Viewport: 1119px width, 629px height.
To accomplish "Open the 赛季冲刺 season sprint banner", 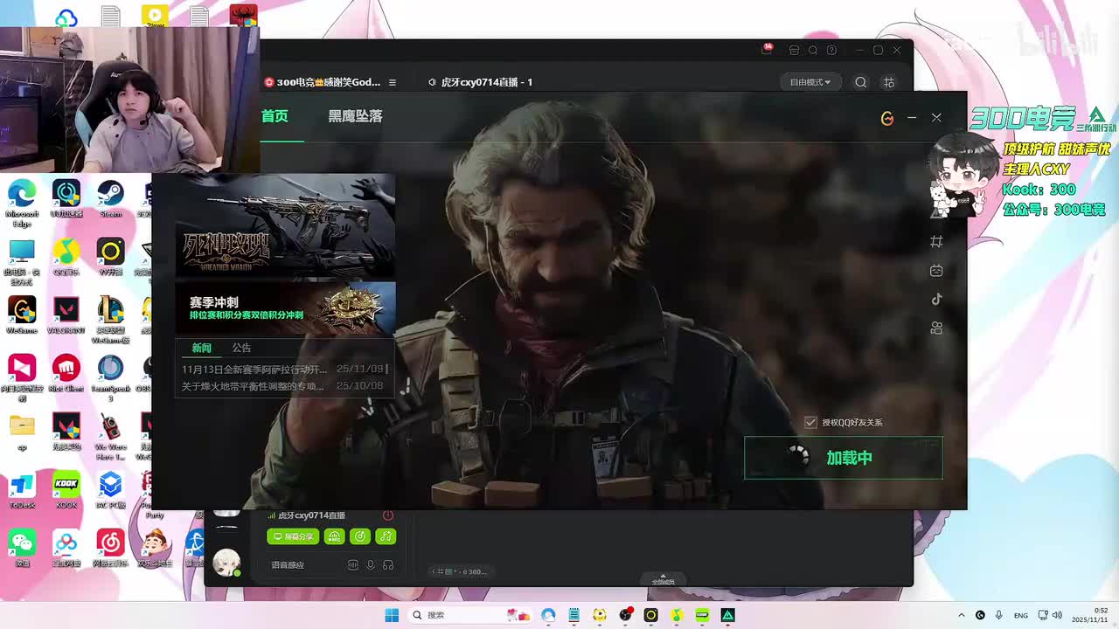I will pyautogui.click(x=285, y=308).
